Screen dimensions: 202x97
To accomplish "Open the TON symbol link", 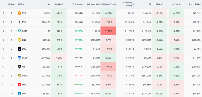I will click(24, 93).
